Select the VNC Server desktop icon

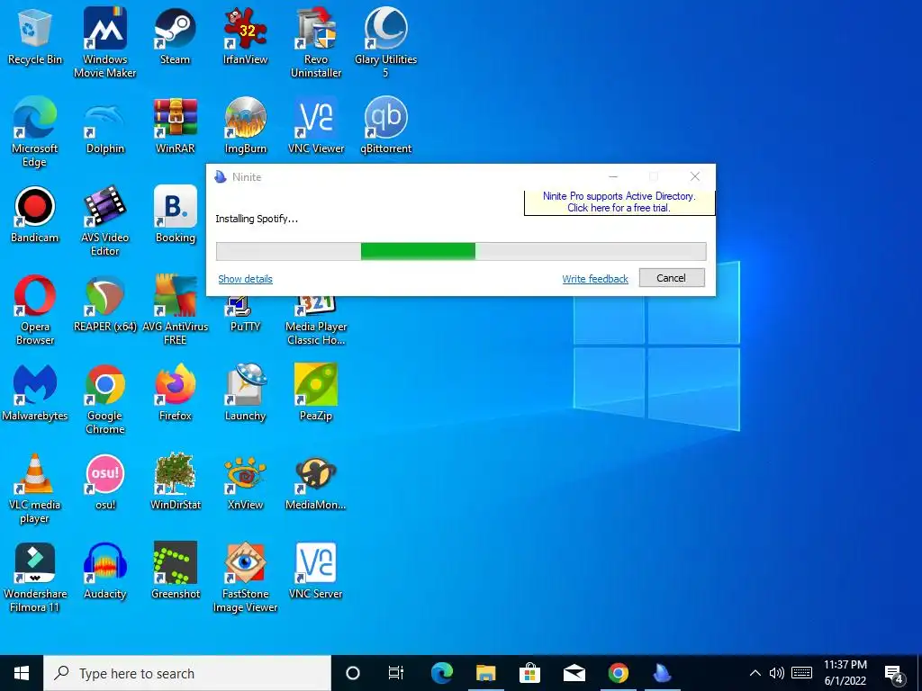click(x=316, y=571)
